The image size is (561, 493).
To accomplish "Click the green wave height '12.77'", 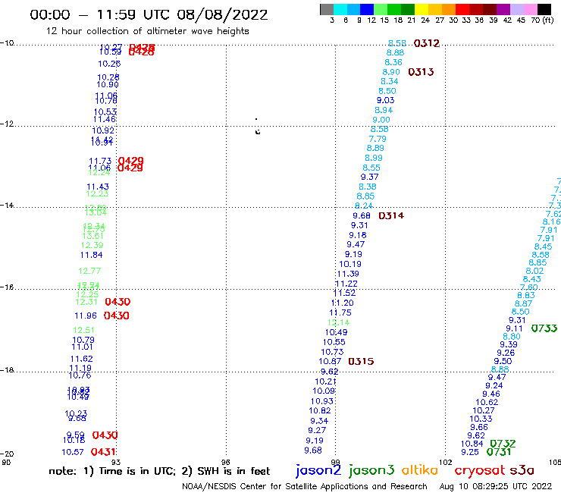I will click(x=89, y=271).
